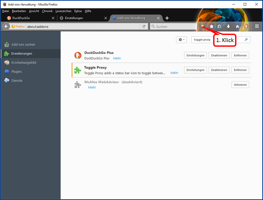Open the Ansicht menu
Viewport: 263px width, 200px height.
[x=34, y=11]
